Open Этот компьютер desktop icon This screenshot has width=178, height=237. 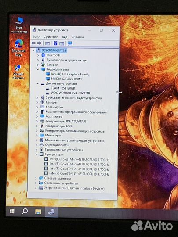pyautogui.click(x=19, y=25)
